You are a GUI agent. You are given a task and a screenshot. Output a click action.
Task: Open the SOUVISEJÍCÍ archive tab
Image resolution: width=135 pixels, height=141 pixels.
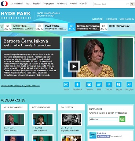[x=71, y=107]
